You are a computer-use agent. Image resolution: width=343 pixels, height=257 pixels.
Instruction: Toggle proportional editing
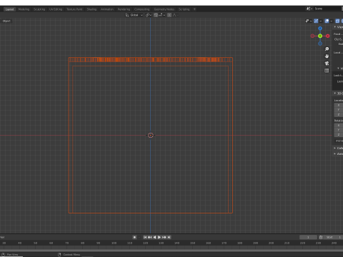point(169,15)
